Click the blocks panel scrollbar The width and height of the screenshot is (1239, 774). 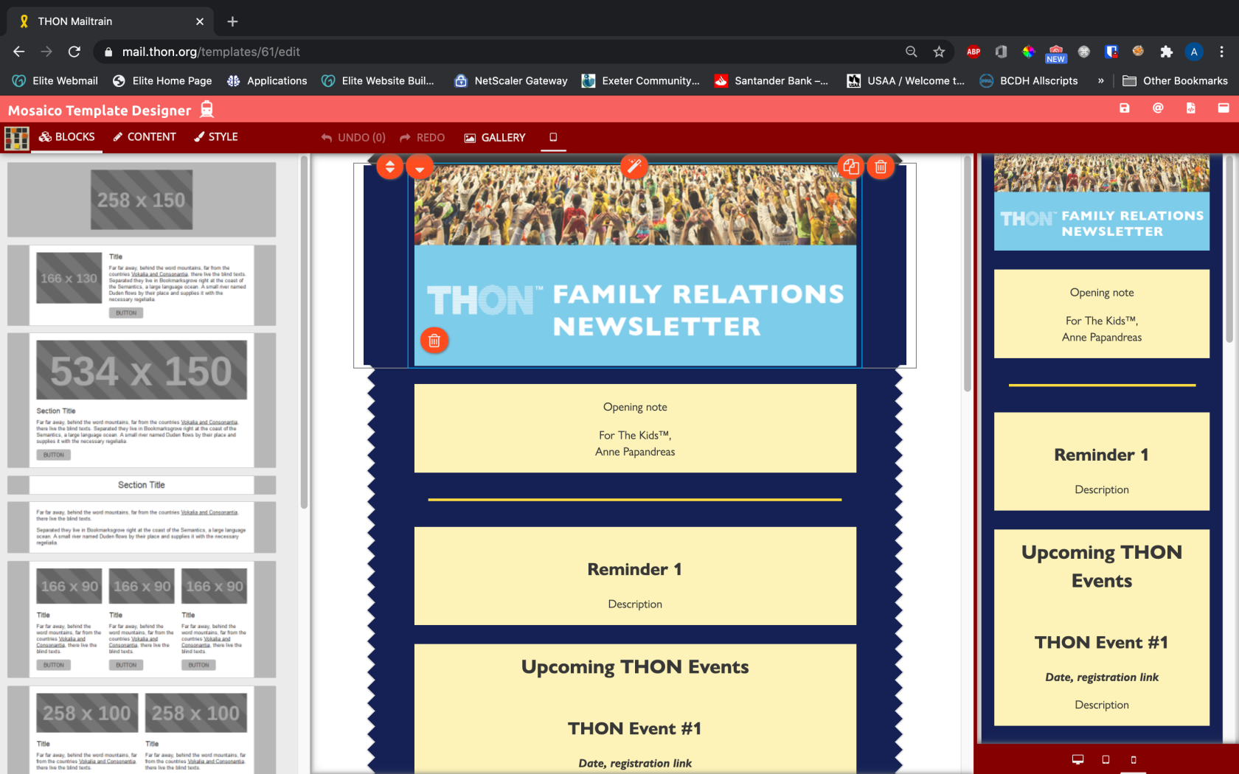tap(304, 332)
